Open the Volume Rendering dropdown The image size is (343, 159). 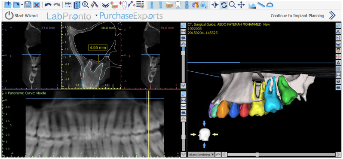[x=201, y=155]
